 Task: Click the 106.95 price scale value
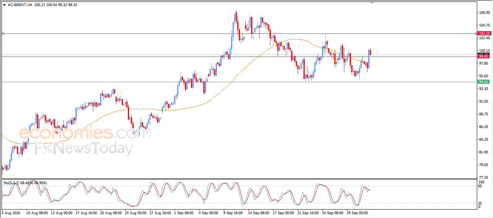(484, 13)
